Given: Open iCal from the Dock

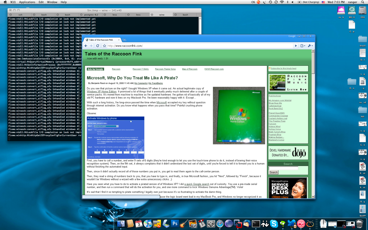Looking at the screenshot, I should pos(139,224).
